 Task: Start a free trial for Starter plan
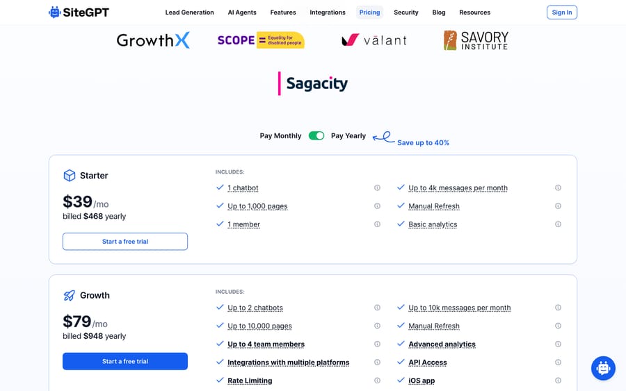tap(125, 242)
